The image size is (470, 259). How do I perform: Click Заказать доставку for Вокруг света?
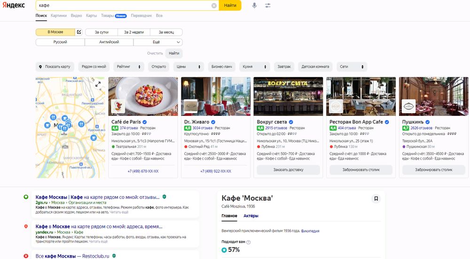(x=288, y=170)
